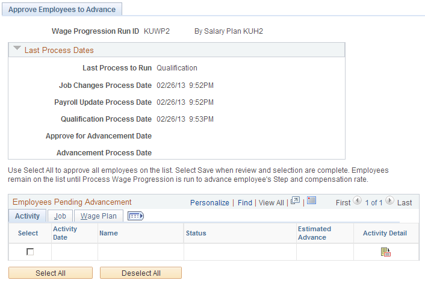Viewport: 425px width, 283px height.
Task: Click the By Salary Plan KUH2 text
Action: pyautogui.click(x=229, y=31)
